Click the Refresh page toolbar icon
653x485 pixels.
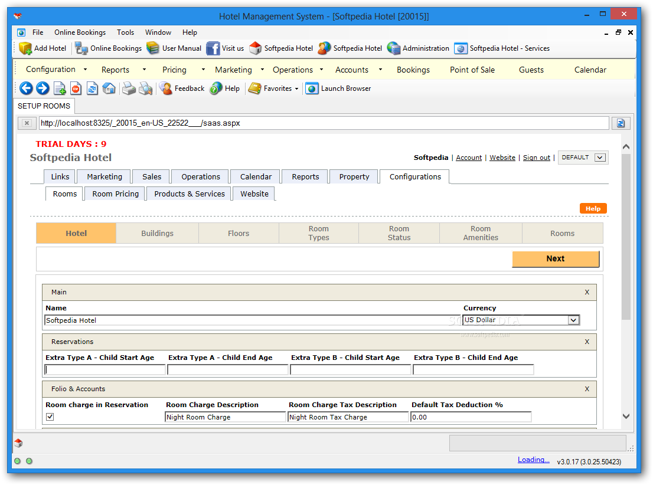(92, 89)
